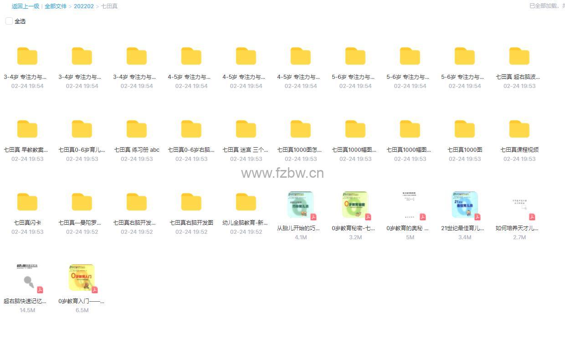Open the 七田真0-6岁育儿 folder
Screen dimensions: 565x345
(x=82, y=129)
